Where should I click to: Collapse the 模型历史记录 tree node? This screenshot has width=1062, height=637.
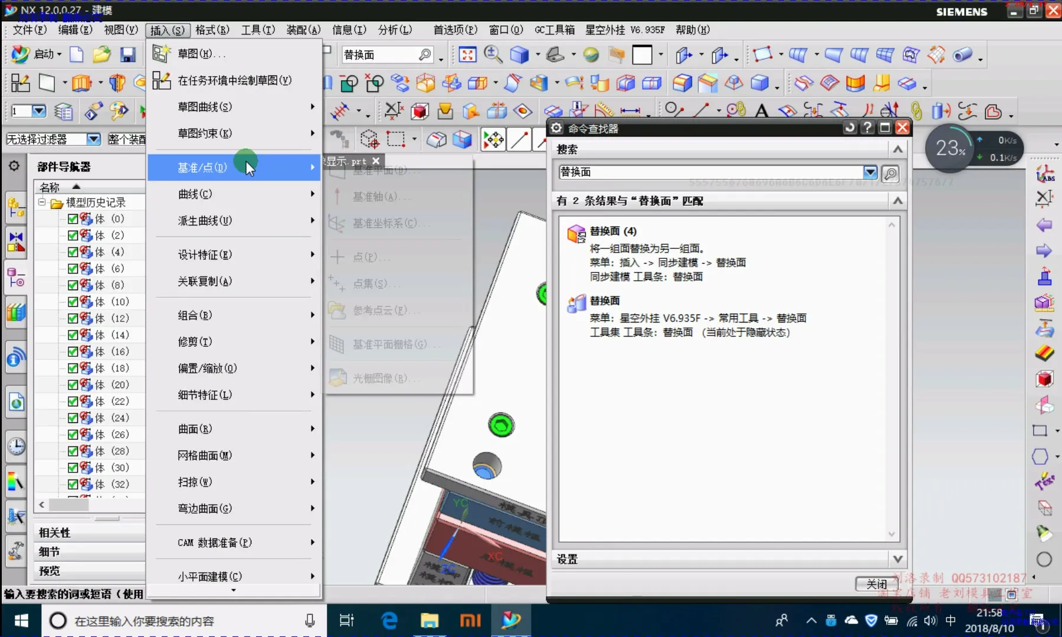(42, 202)
